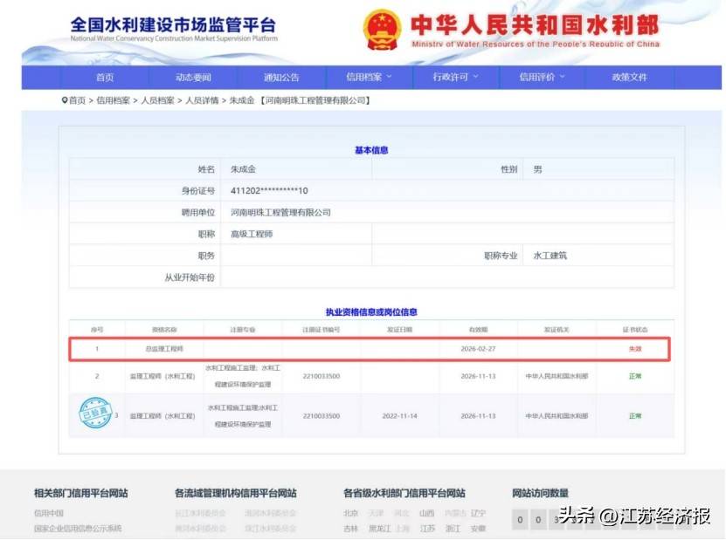Viewport: 726px width, 540px height.
Task: Open the 政策文件 navigation tab
Action: tap(629, 78)
